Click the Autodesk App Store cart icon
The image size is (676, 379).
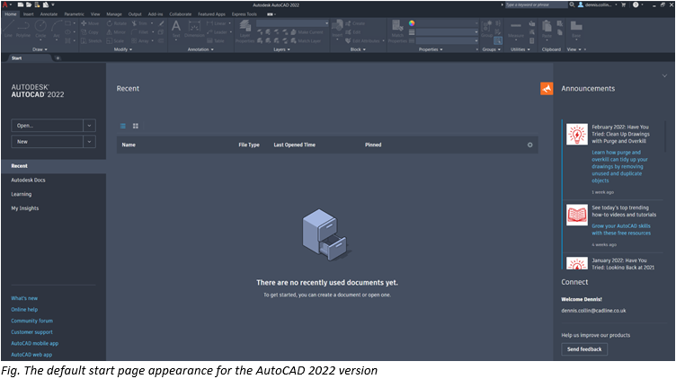623,4
